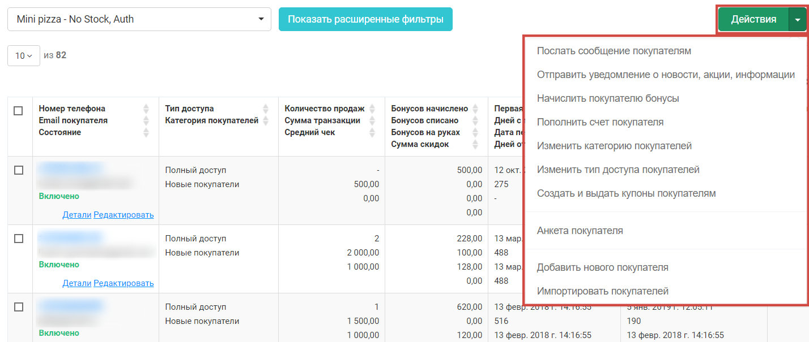This screenshot has height=342, width=809.
Task: Toggle the Действия dropdown caret arrow
Action: point(797,19)
